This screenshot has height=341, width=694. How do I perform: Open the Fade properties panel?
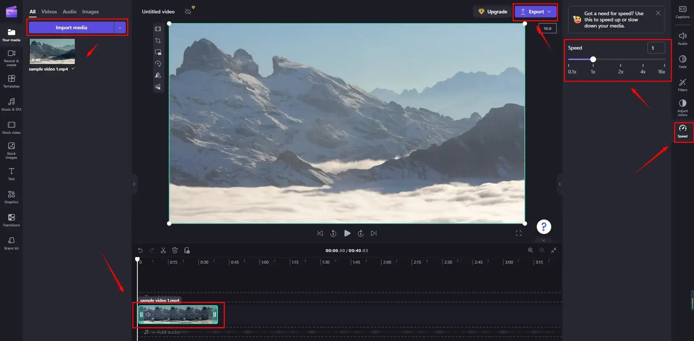pos(682,62)
